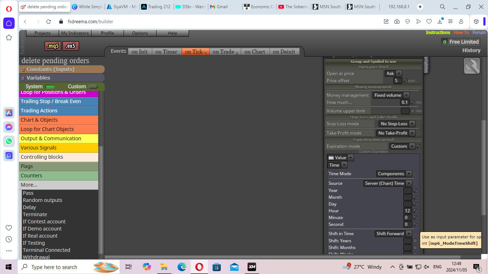Open Mail app from the taskbar
This screenshot has width=488, height=274.
click(234, 267)
